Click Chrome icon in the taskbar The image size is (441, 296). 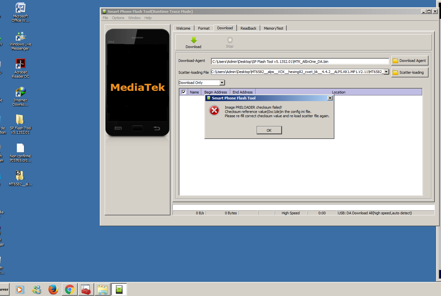click(69, 289)
